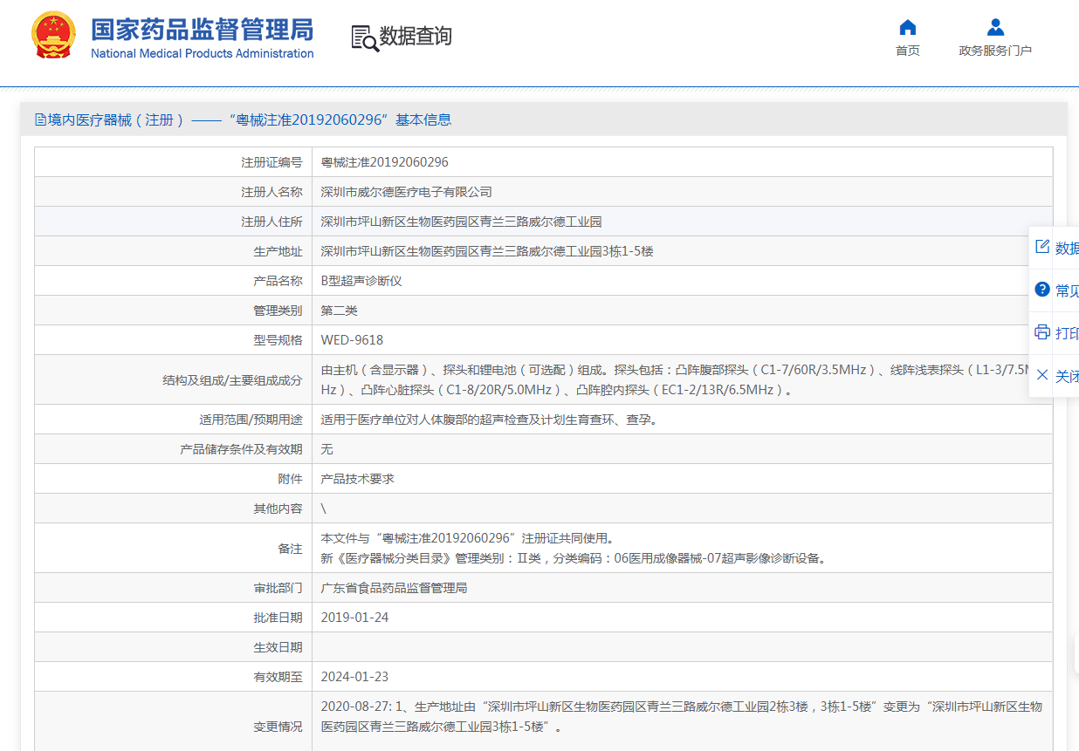Screen dimensions: 1079x751
Task: Click product name B型超声诊断仪
Action: click(x=361, y=281)
